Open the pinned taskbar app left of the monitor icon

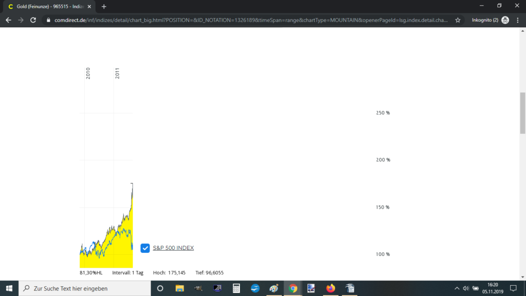pyautogui.click(x=198, y=288)
